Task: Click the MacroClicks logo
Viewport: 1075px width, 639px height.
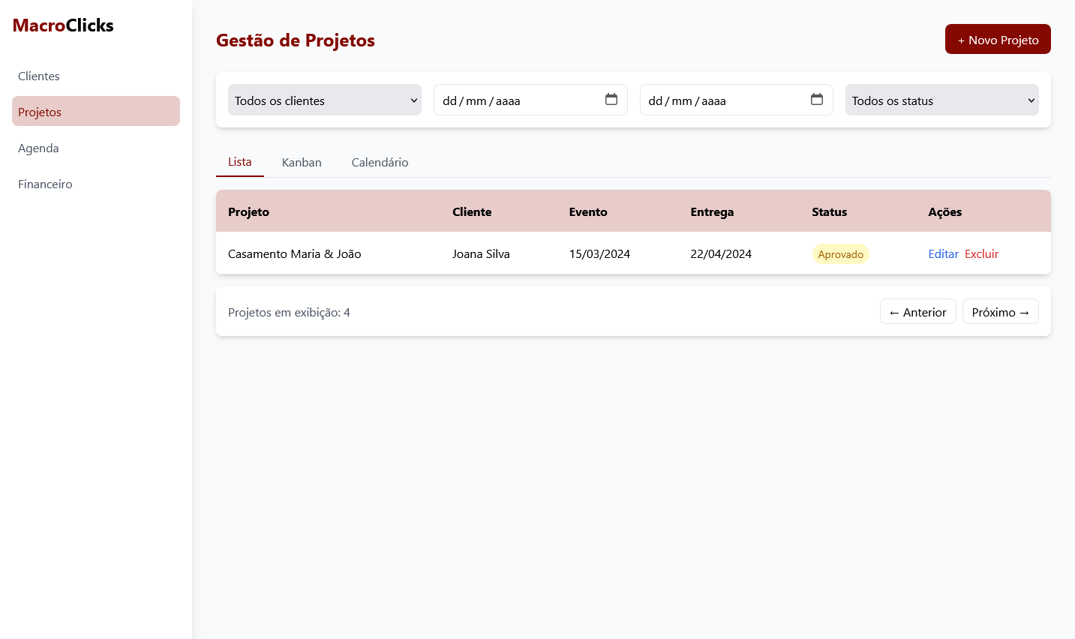Action: pos(63,25)
